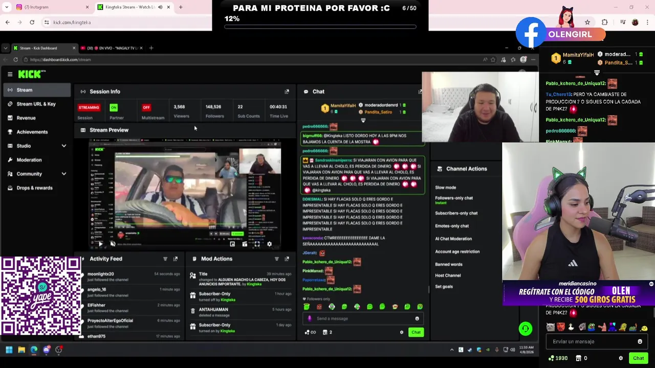Toggle fullscreen on stream preview
655x368 pixels.
pos(257,244)
